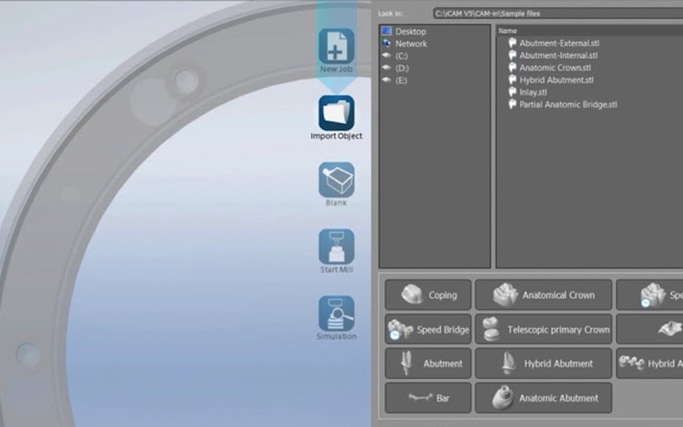
Task: Click the Network globe icon
Action: 387,43
